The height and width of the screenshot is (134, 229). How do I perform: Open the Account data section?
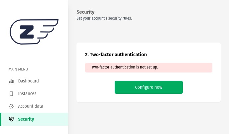(x=31, y=106)
